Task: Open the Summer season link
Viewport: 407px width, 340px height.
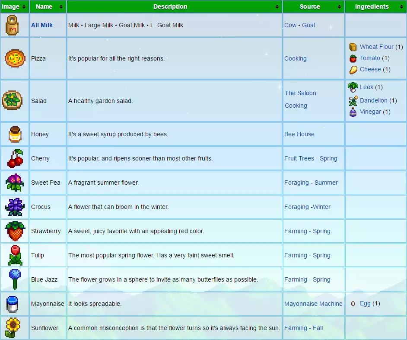Action: 326,183
